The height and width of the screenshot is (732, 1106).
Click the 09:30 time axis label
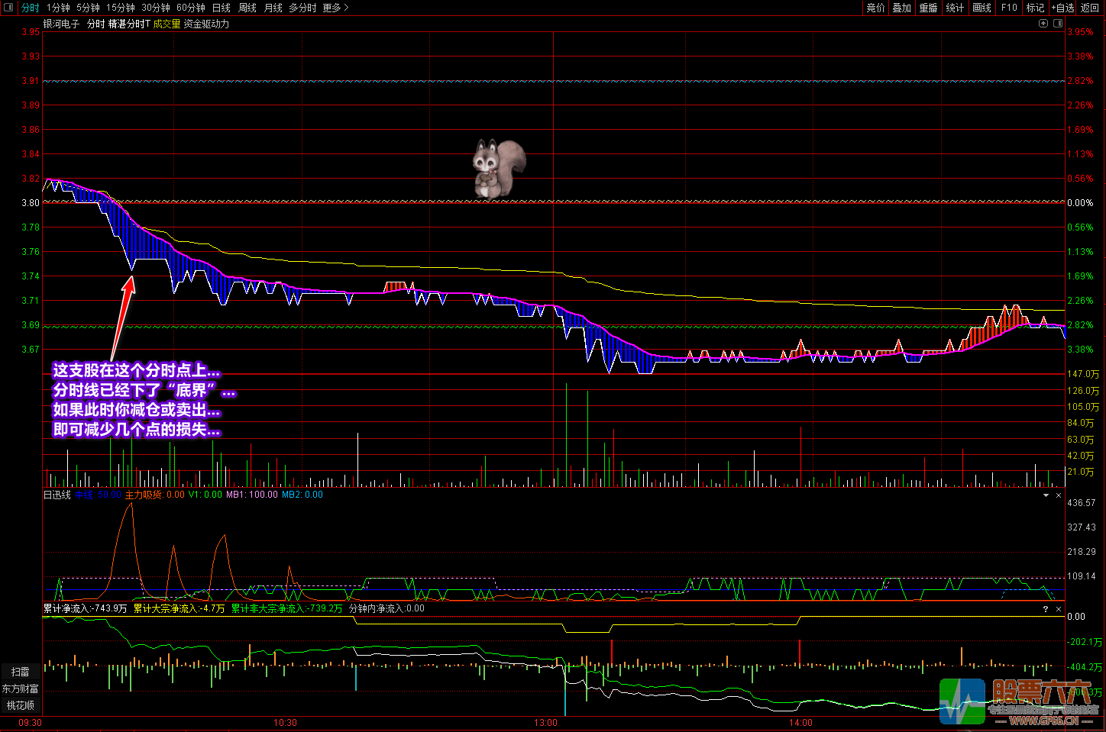tap(30, 722)
